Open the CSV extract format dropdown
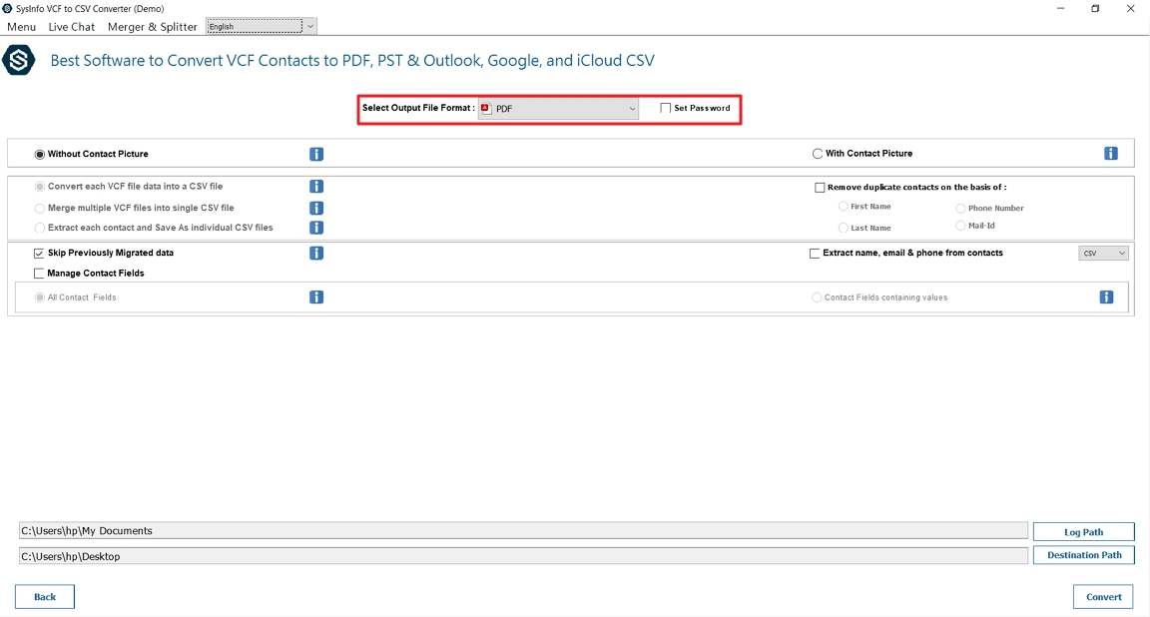1150x617 pixels. tap(1103, 254)
